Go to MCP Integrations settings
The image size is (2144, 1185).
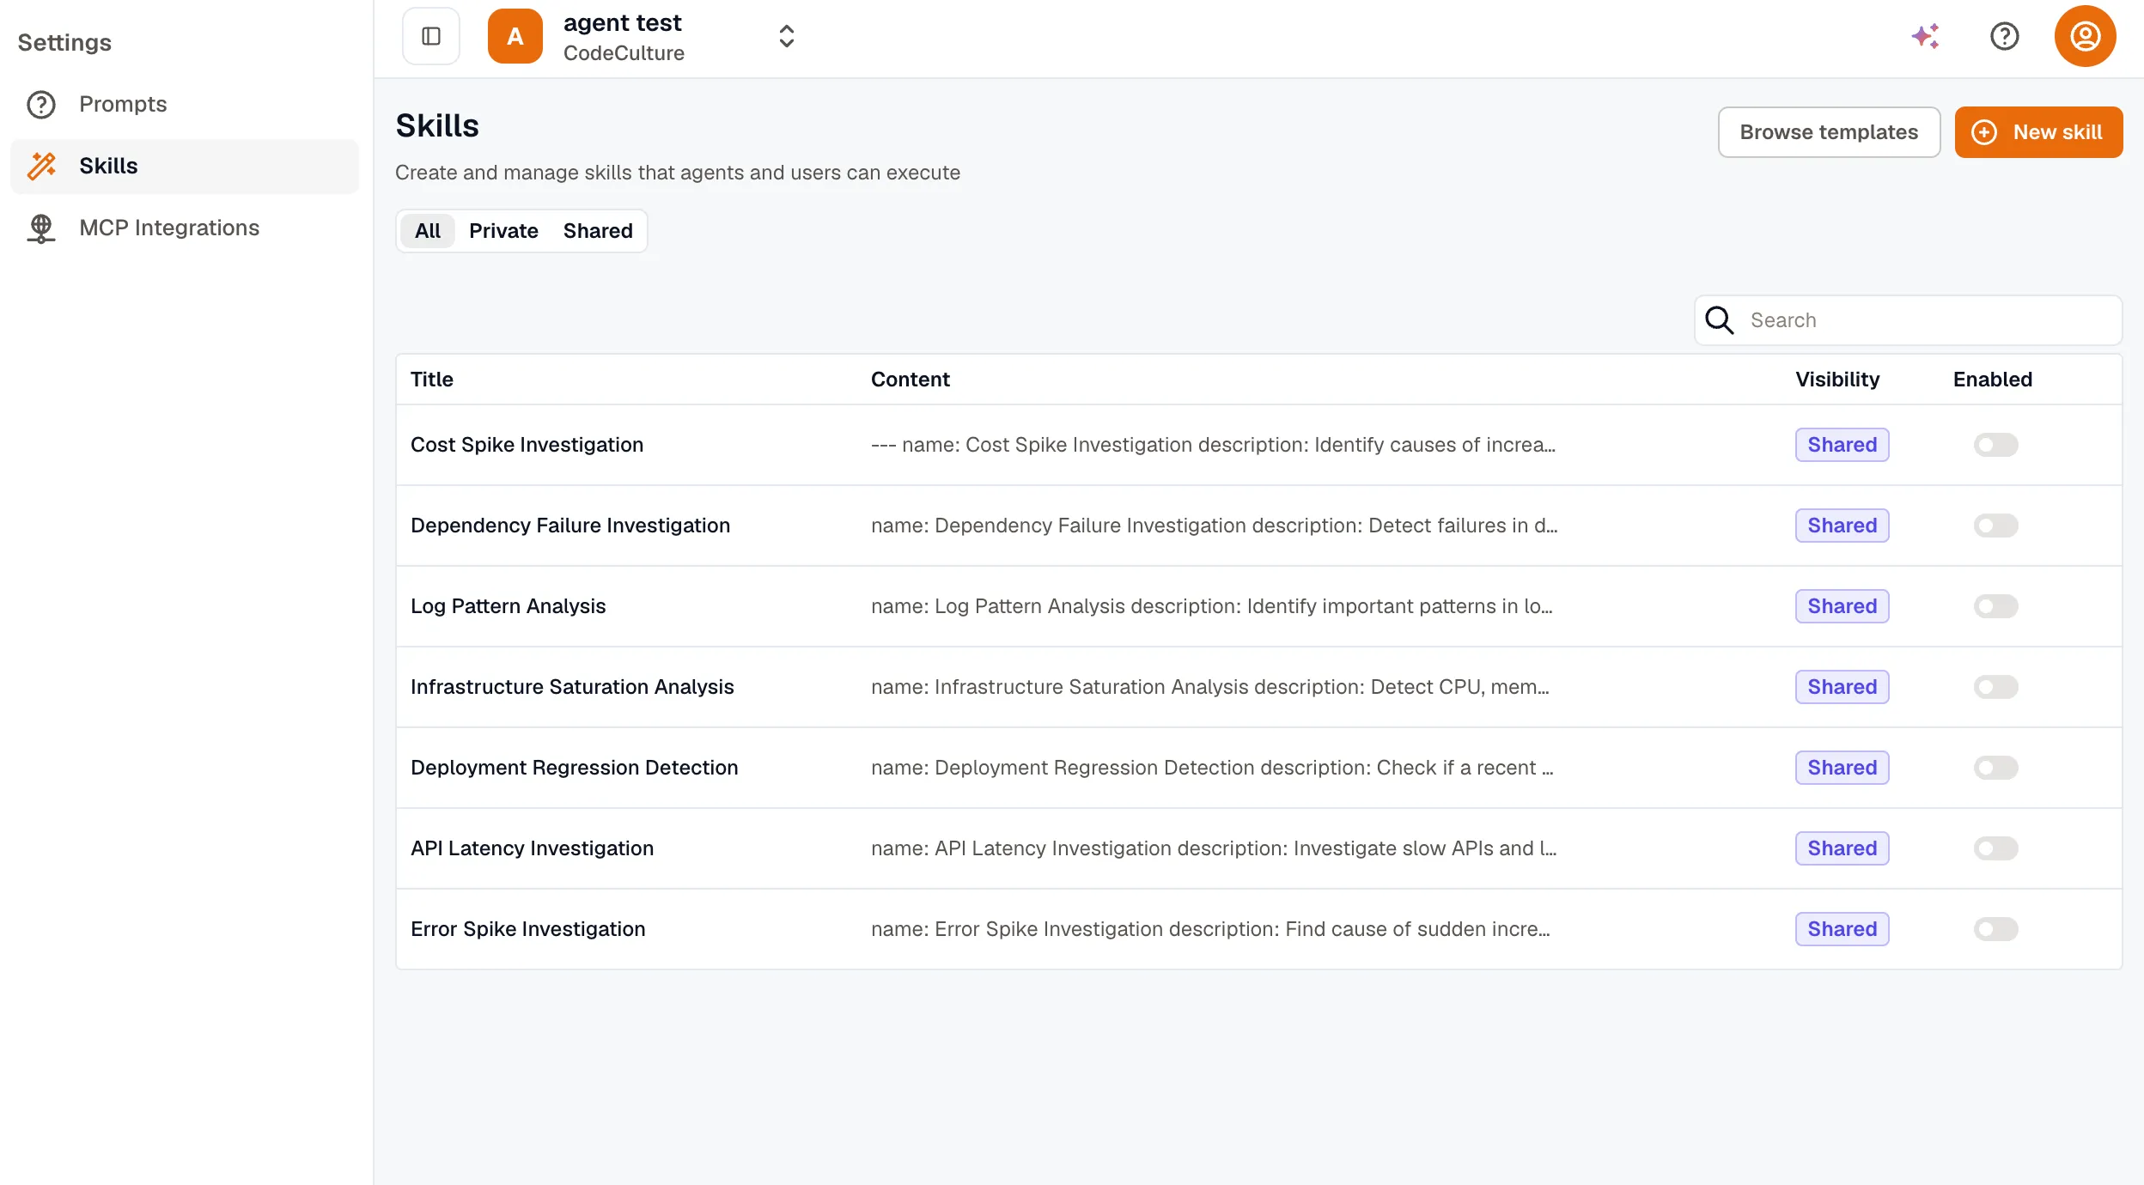[x=169, y=228]
